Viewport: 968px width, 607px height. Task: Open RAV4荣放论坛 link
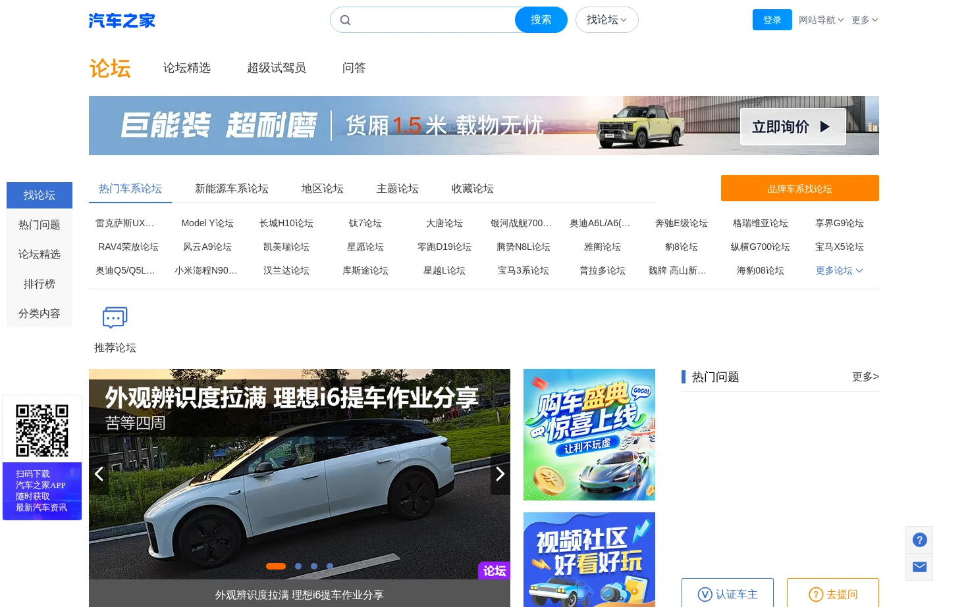click(x=128, y=247)
